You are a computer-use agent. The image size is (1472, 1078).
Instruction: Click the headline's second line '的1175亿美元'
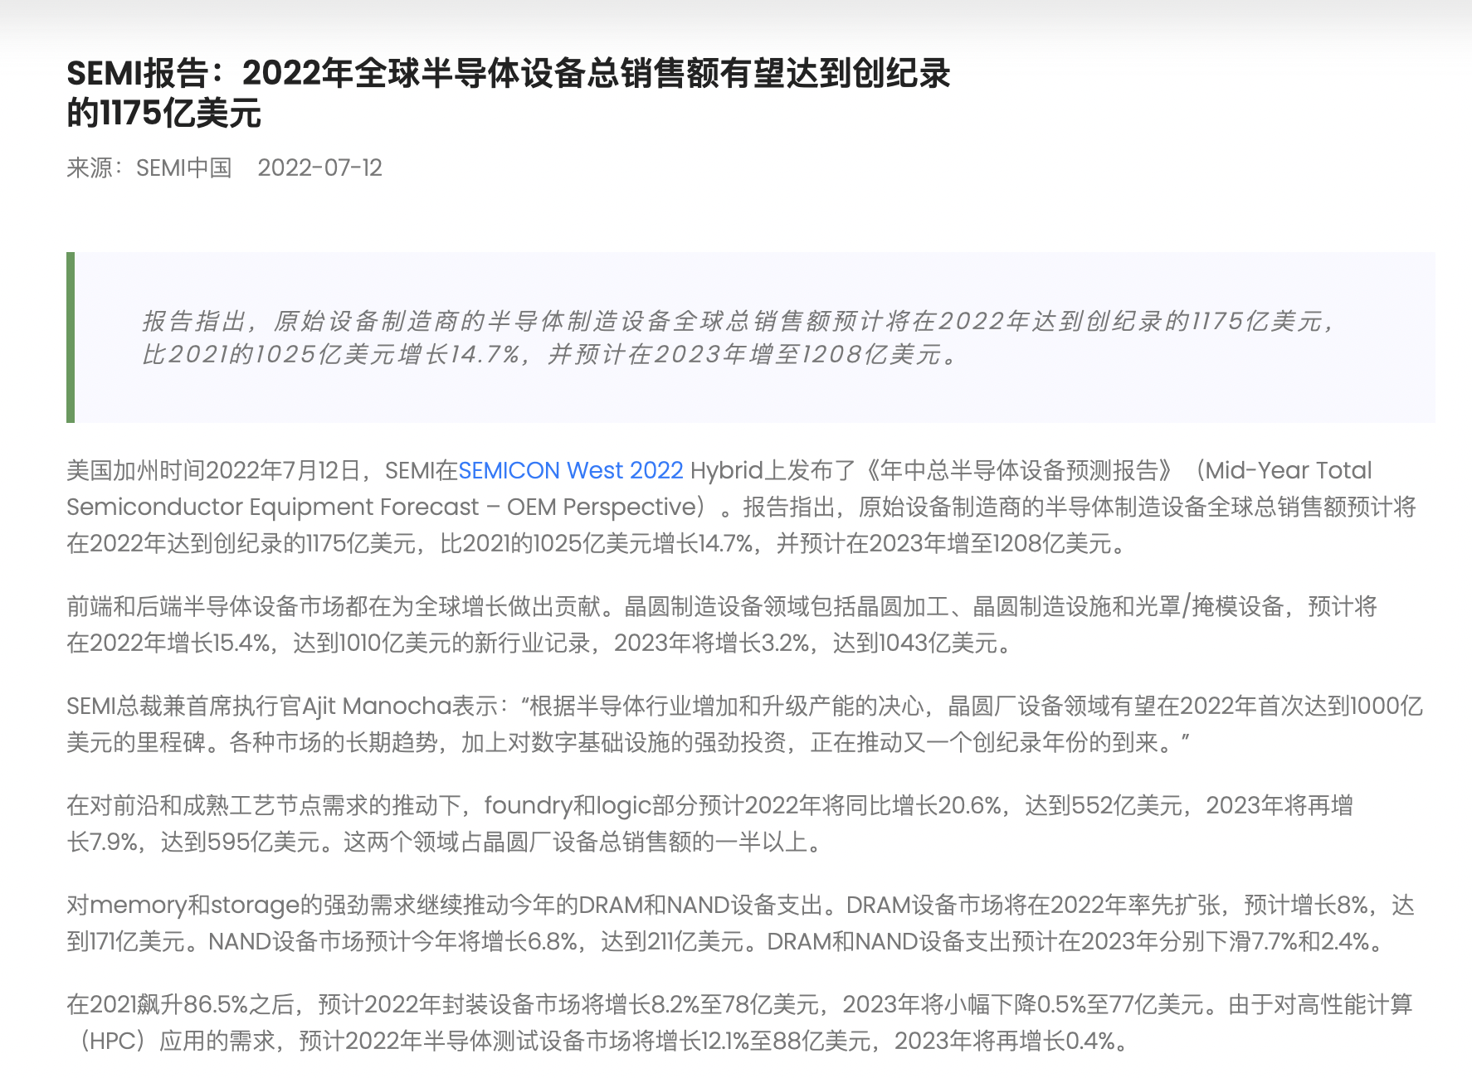pyautogui.click(x=164, y=113)
